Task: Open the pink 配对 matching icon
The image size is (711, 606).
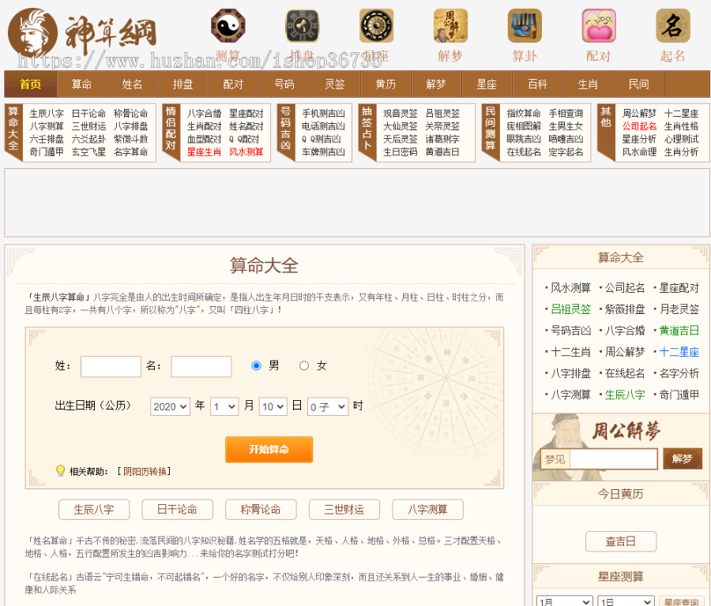Action: 599,26
